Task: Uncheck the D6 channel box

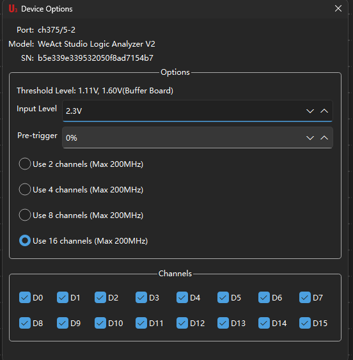Action: (x=264, y=297)
